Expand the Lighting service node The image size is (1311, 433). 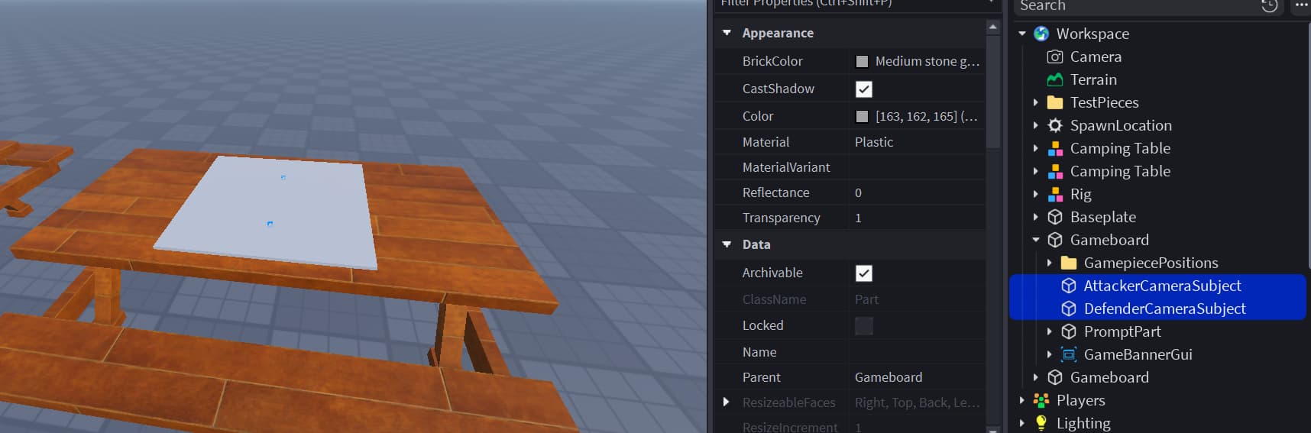click(1021, 423)
